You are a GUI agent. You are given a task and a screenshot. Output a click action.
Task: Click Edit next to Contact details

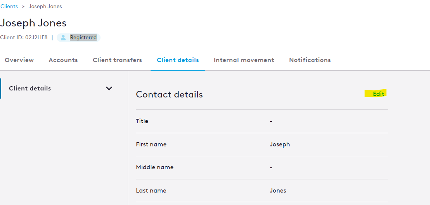[378, 94]
